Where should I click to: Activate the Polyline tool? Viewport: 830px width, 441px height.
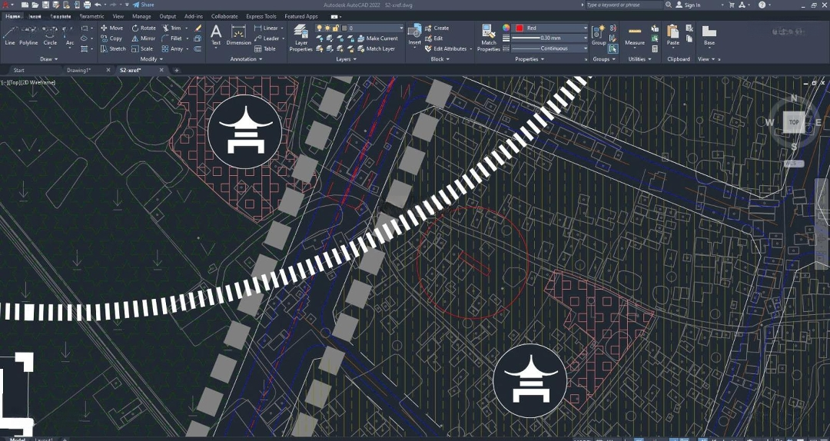[x=28, y=35]
